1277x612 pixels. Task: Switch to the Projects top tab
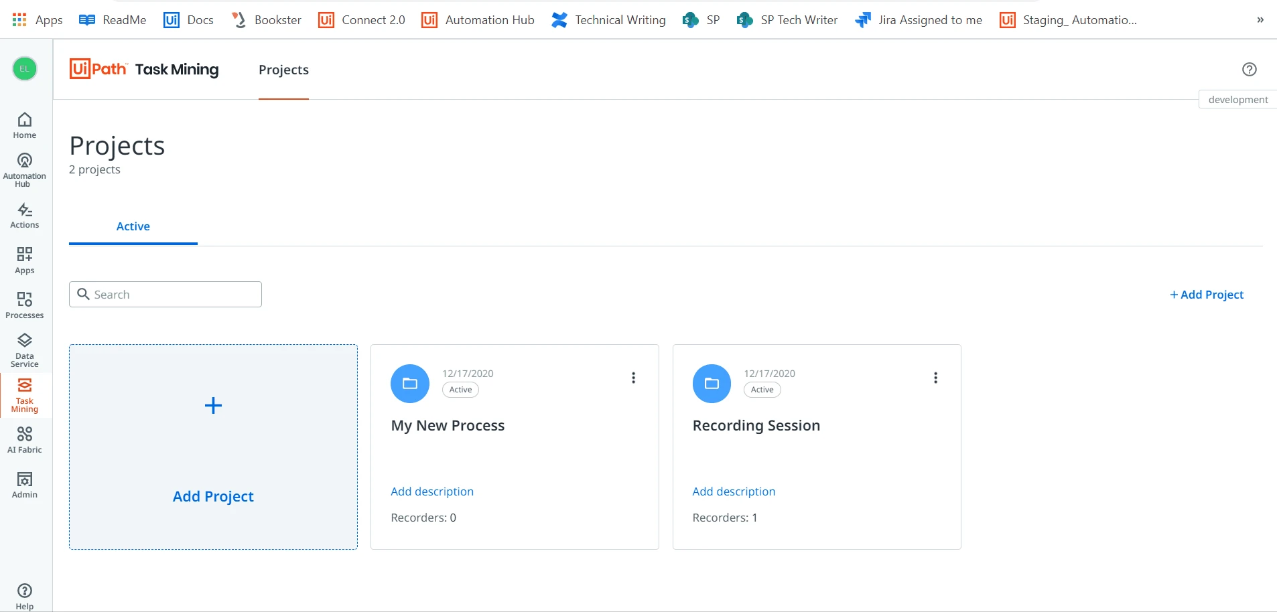(283, 70)
